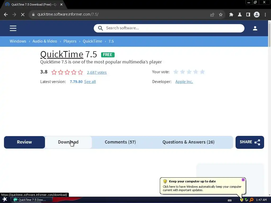This screenshot has height=203, width=271.
Task: View site info via the padlock icon
Action: [x=33, y=15]
